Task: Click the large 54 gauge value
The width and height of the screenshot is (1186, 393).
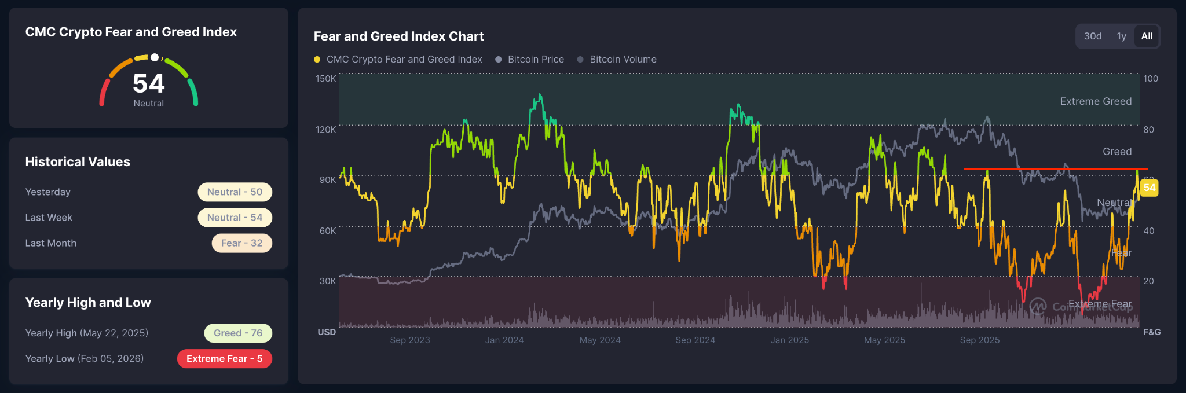Action: [x=149, y=83]
